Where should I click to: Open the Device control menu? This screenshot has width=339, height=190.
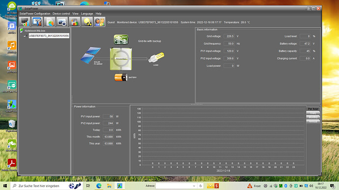[61, 14]
